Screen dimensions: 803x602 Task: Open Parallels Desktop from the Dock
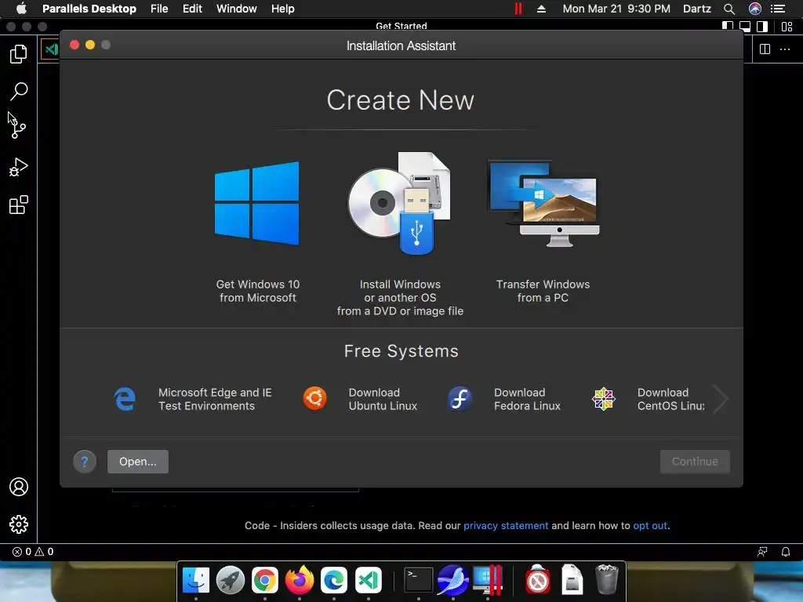487,580
